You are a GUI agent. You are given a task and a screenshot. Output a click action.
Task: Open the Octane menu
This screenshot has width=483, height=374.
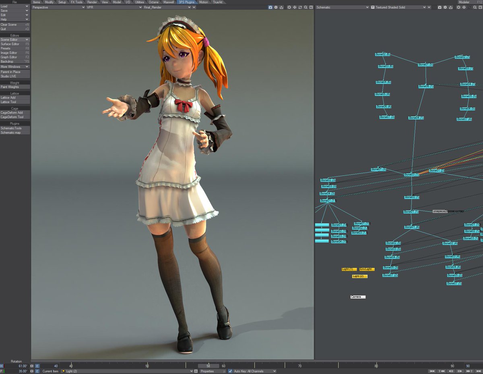[x=154, y=2]
